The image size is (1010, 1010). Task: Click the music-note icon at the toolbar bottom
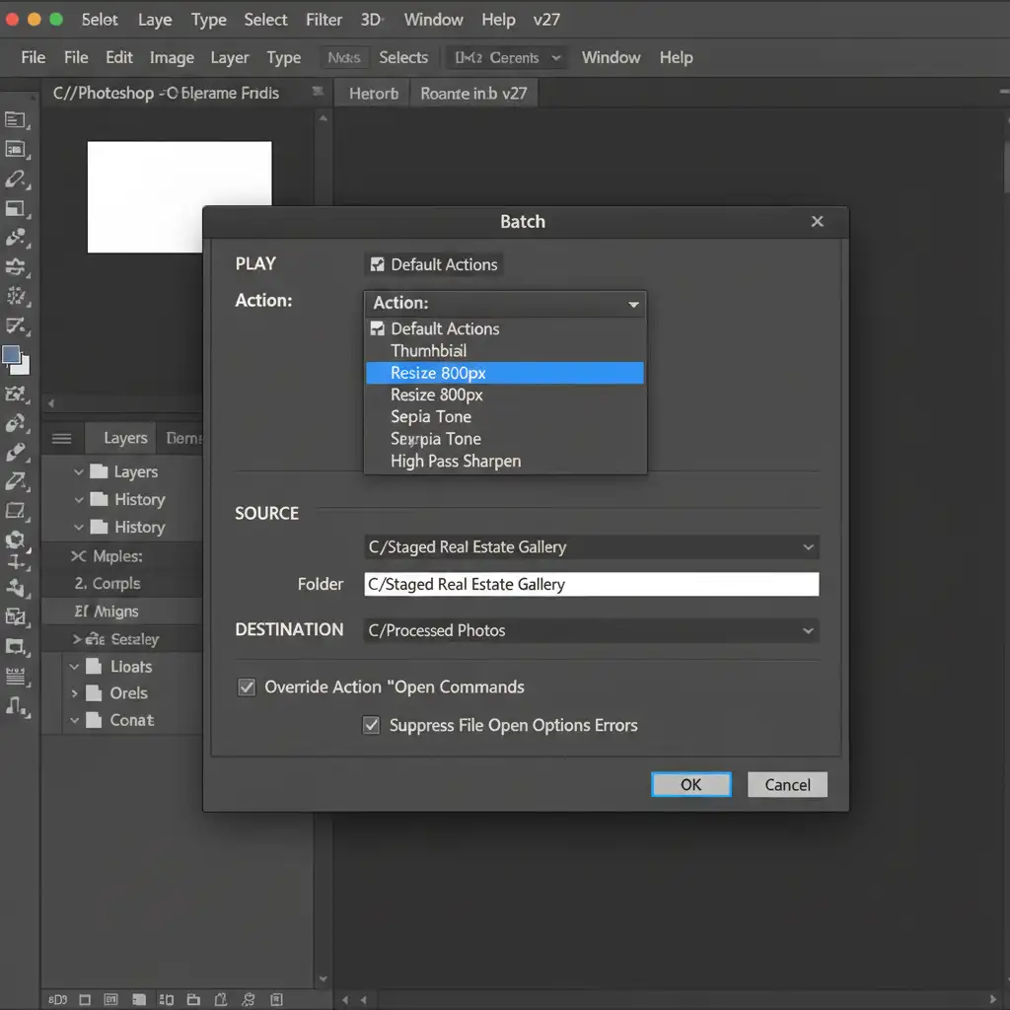16,705
